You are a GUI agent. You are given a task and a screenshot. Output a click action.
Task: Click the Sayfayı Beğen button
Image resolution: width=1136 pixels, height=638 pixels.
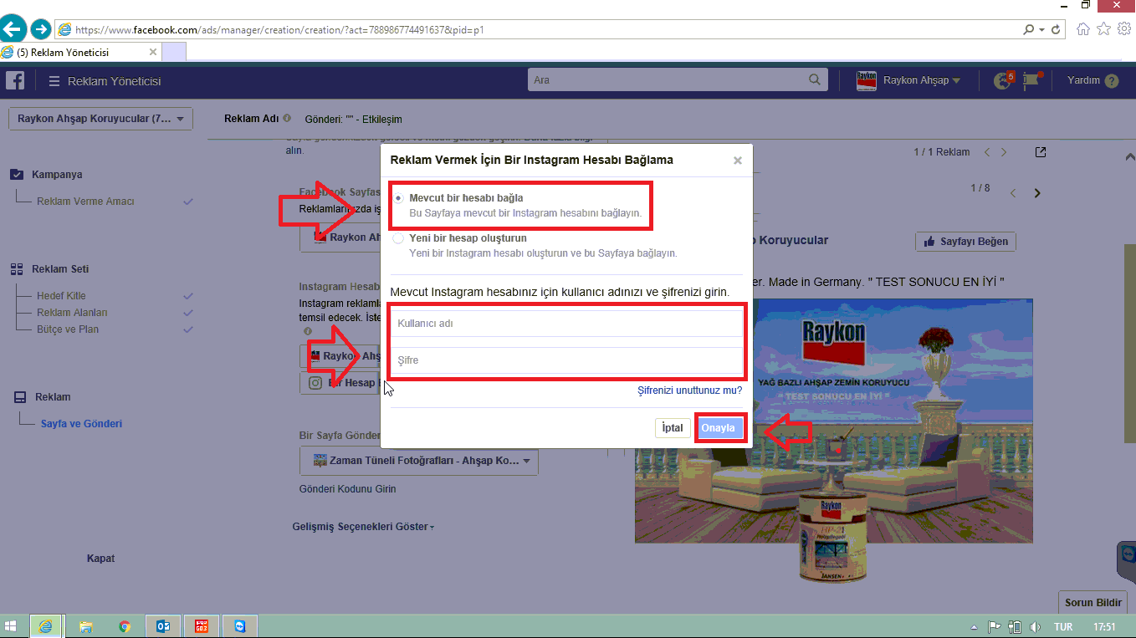(x=966, y=242)
